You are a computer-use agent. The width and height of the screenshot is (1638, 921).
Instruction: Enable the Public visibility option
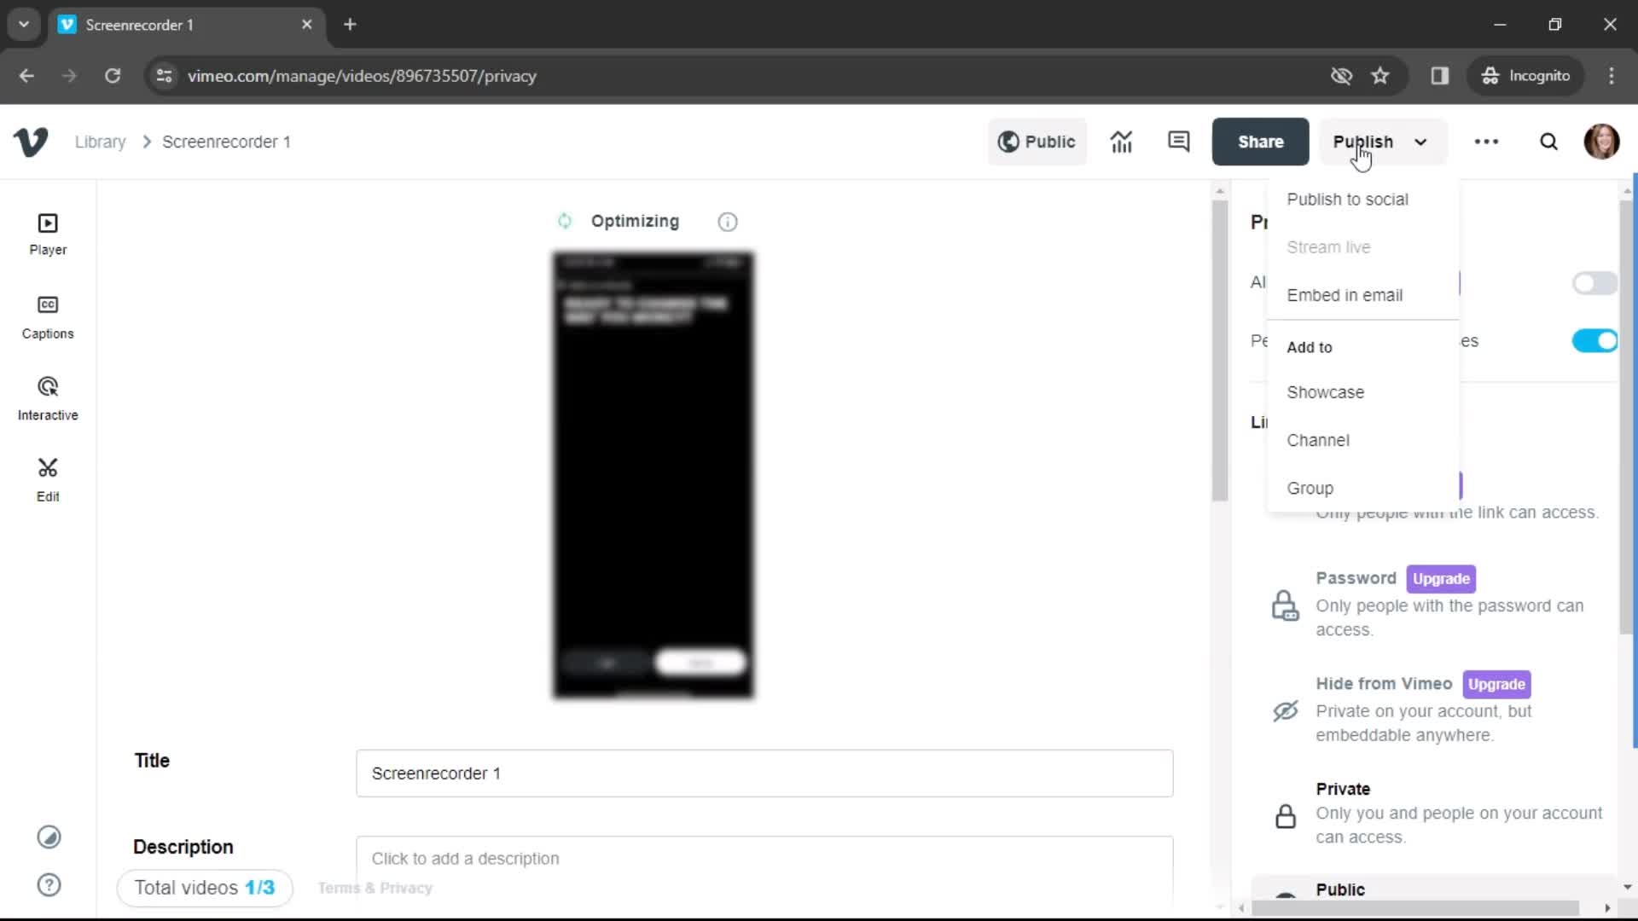pos(1341,889)
